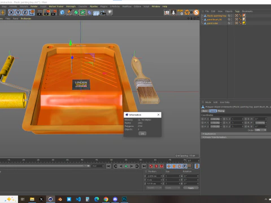Click the Record Active Objects red button

(151, 166)
